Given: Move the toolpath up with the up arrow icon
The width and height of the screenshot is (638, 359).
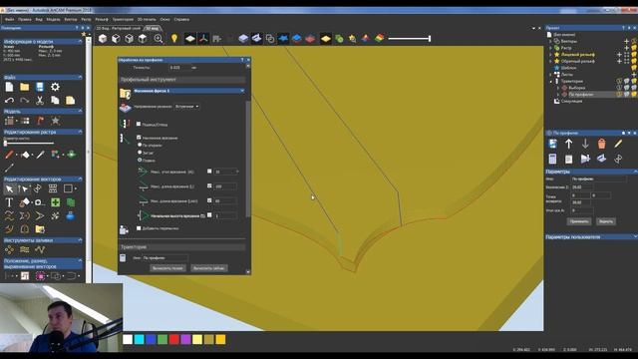Looking at the screenshot, I should (569, 144).
